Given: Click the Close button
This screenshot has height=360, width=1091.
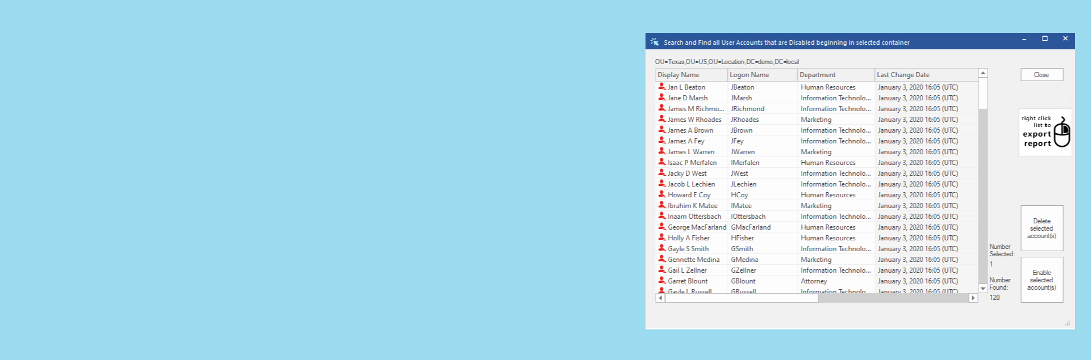Looking at the screenshot, I should click(1042, 75).
